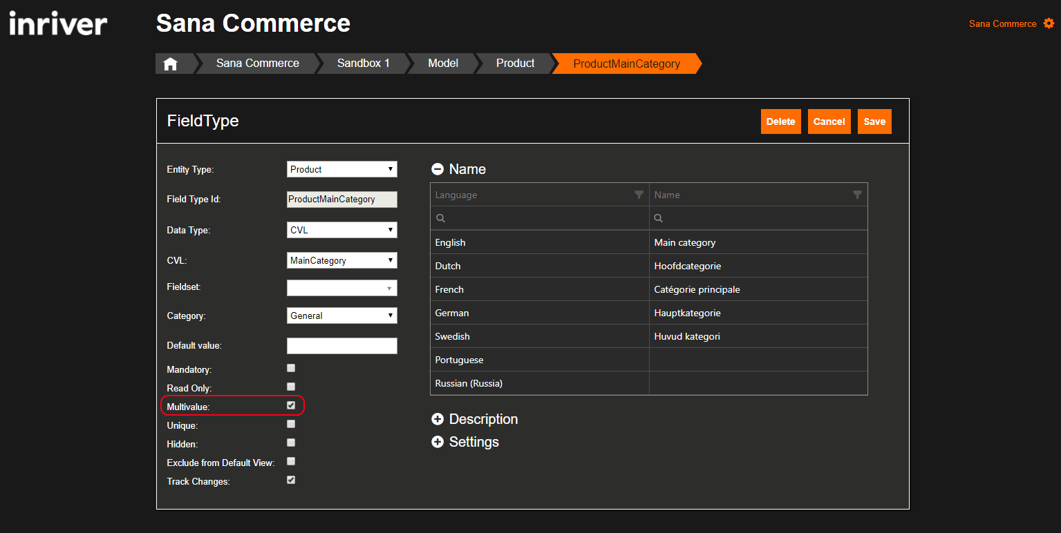Toggle the Mandatory checkbox

pos(291,368)
